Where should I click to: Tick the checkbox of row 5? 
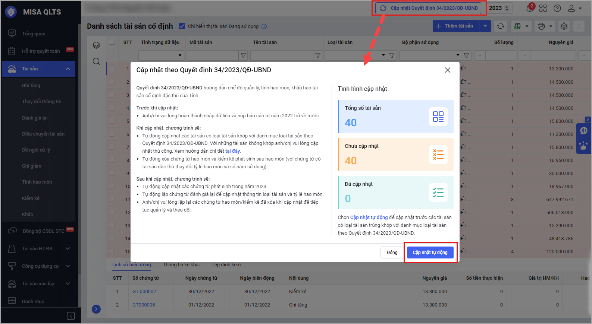pos(112,121)
